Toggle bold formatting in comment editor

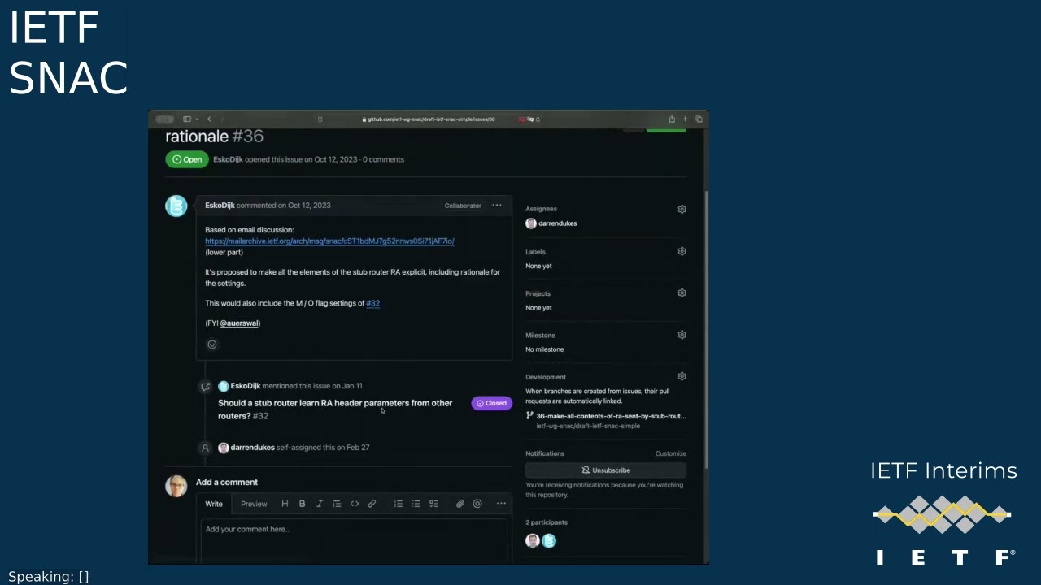(x=302, y=504)
